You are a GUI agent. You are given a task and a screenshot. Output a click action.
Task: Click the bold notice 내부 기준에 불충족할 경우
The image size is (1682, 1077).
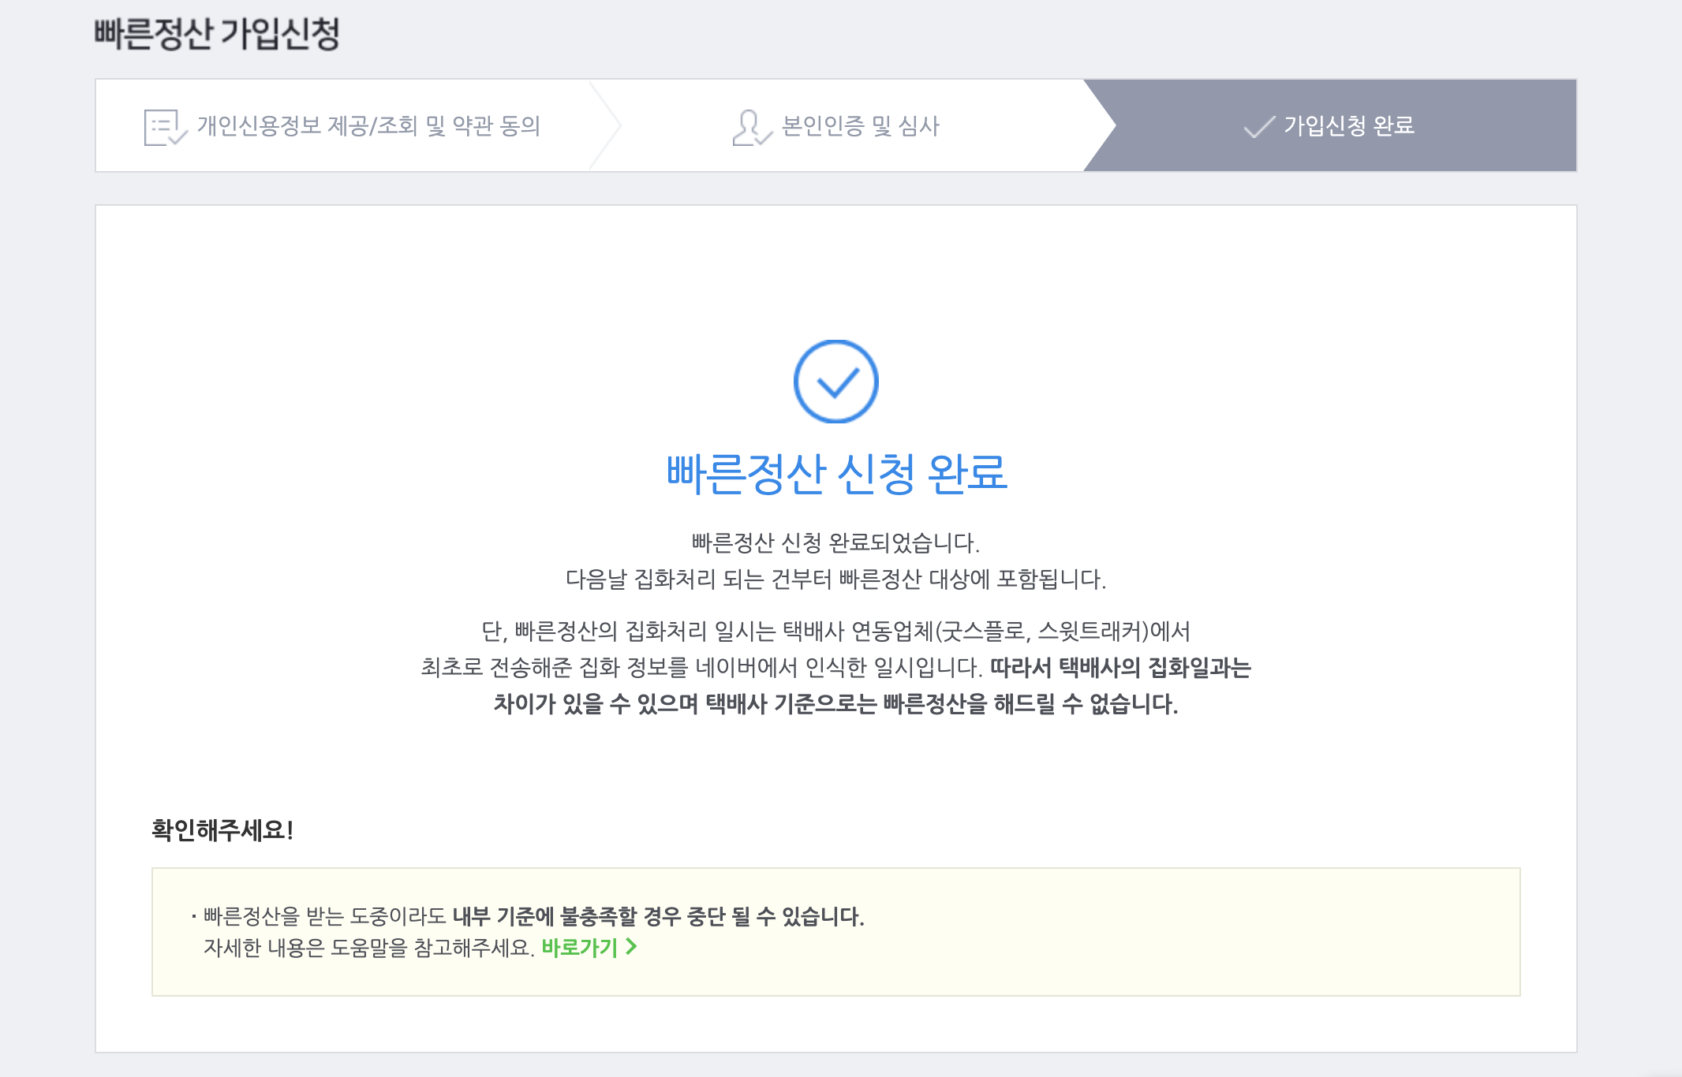(x=658, y=917)
